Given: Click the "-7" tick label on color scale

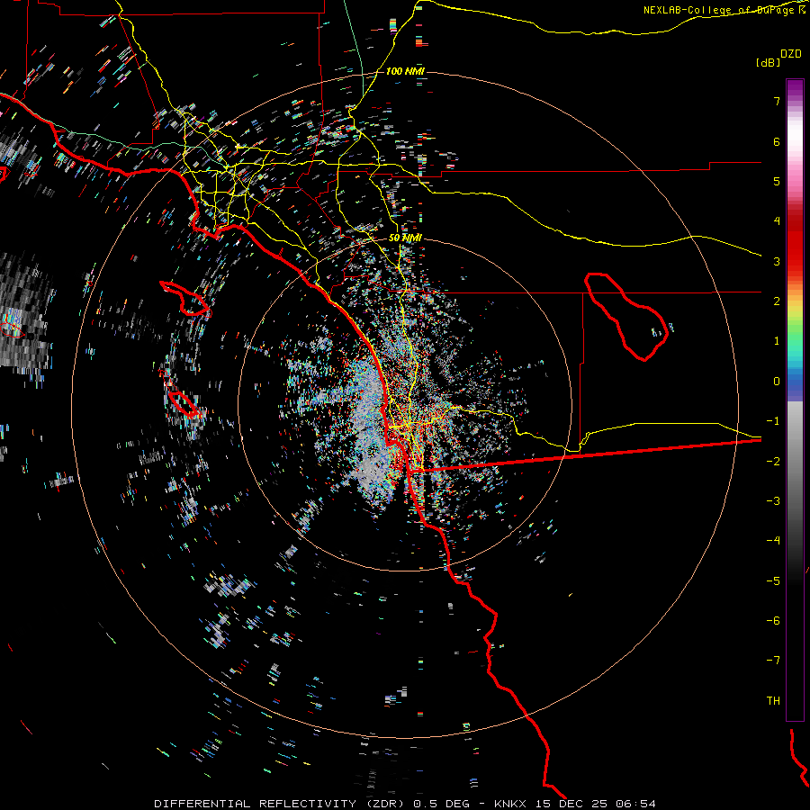Looking at the screenshot, I should point(773,661).
